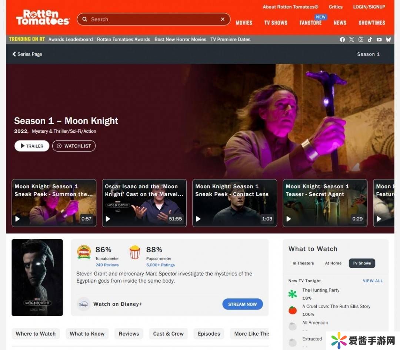This screenshot has height=350, width=400.
Task: Jump to the Episodes tab
Action: click(x=209, y=334)
